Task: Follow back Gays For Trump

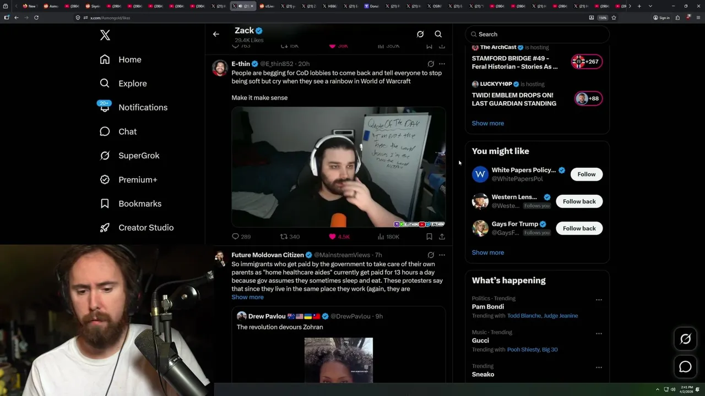Action: tap(579, 228)
